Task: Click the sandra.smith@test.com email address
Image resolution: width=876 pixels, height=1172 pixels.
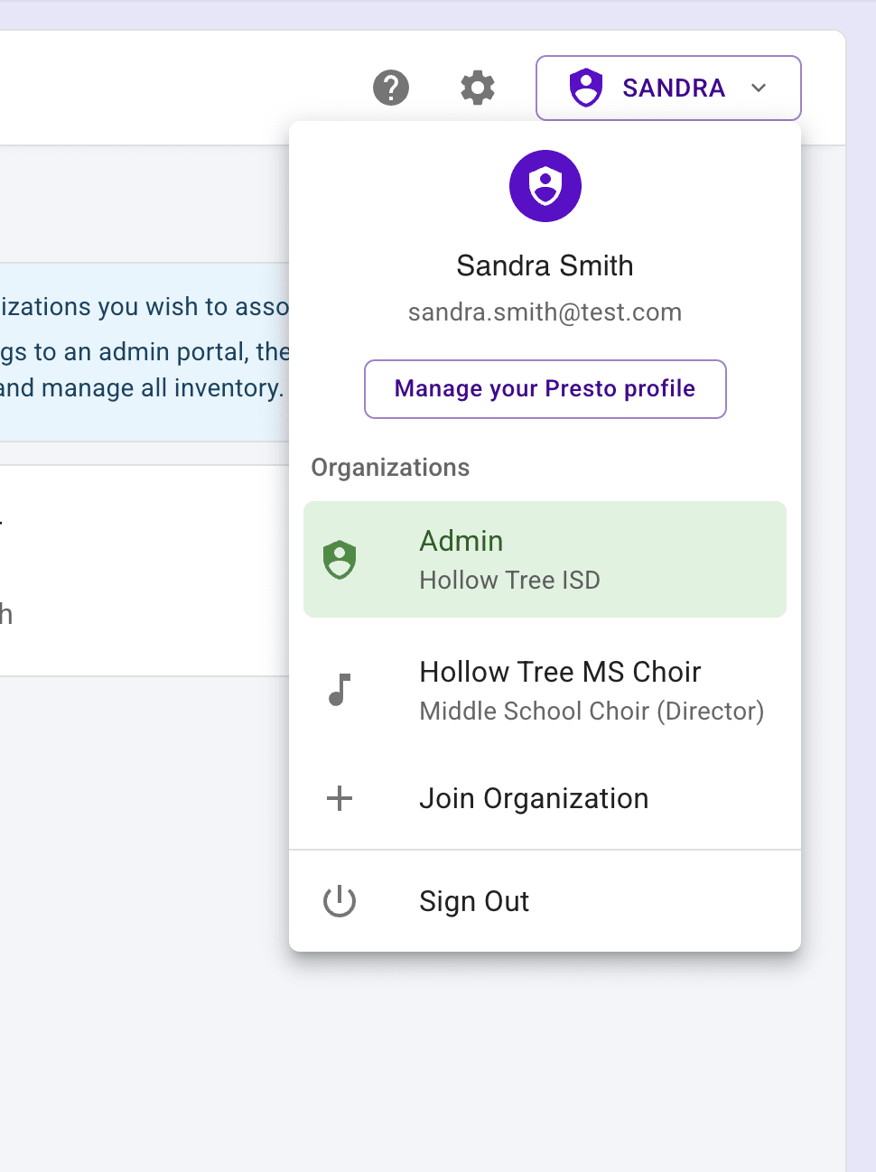Action: coord(545,312)
